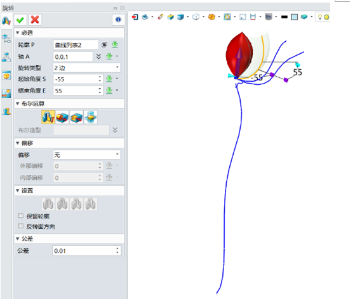Open the user roles sidebar tab
The width and height of the screenshot is (355, 299).
click(x=6, y=111)
